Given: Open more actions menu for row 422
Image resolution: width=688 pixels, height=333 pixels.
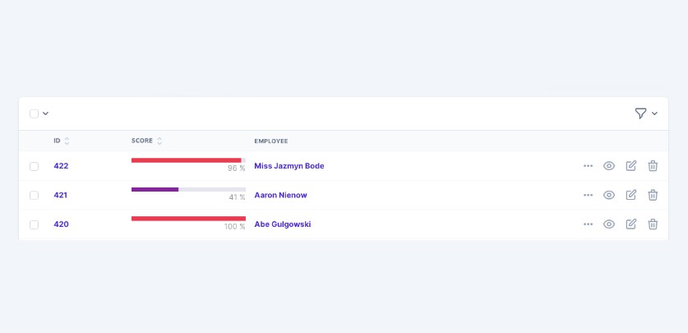Looking at the screenshot, I should click(x=588, y=166).
